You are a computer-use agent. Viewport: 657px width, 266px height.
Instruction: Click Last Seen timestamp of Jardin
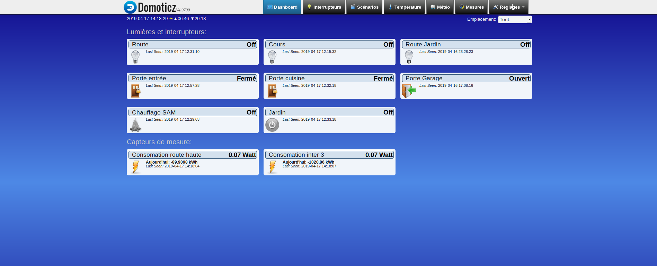[309, 119]
